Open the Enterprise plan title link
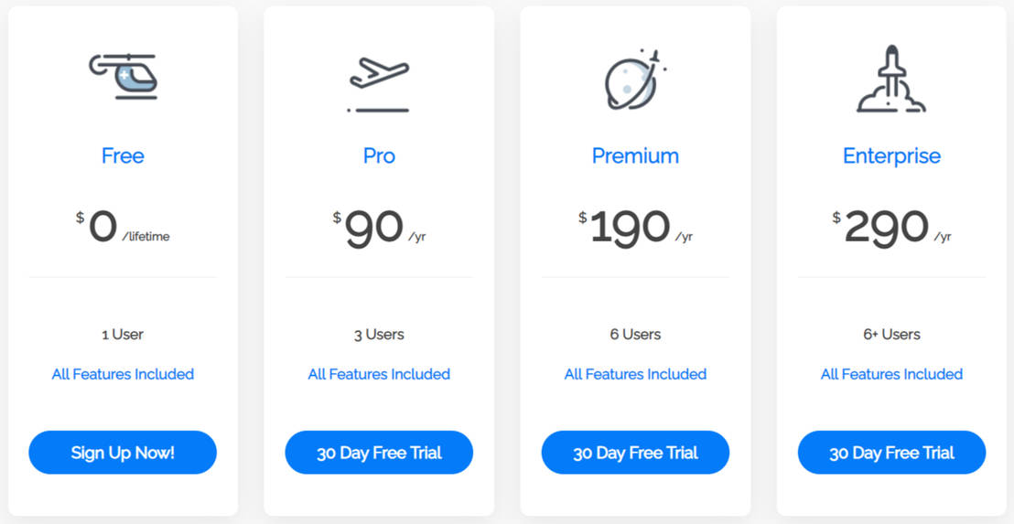The image size is (1014, 524). click(x=891, y=155)
